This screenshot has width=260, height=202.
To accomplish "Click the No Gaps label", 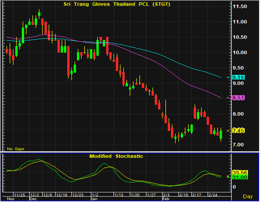I will coord(16,149).
